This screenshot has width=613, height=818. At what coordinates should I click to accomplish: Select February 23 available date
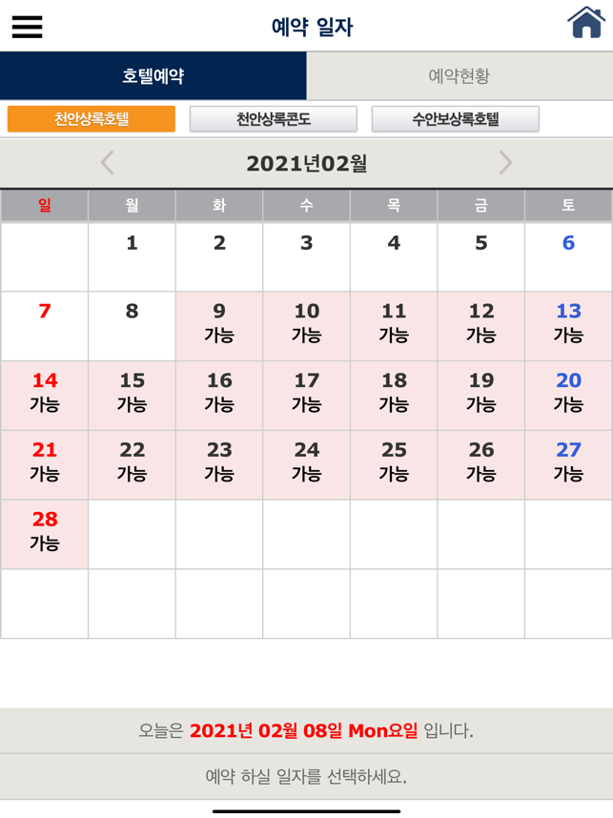click(x=219, y=465)
